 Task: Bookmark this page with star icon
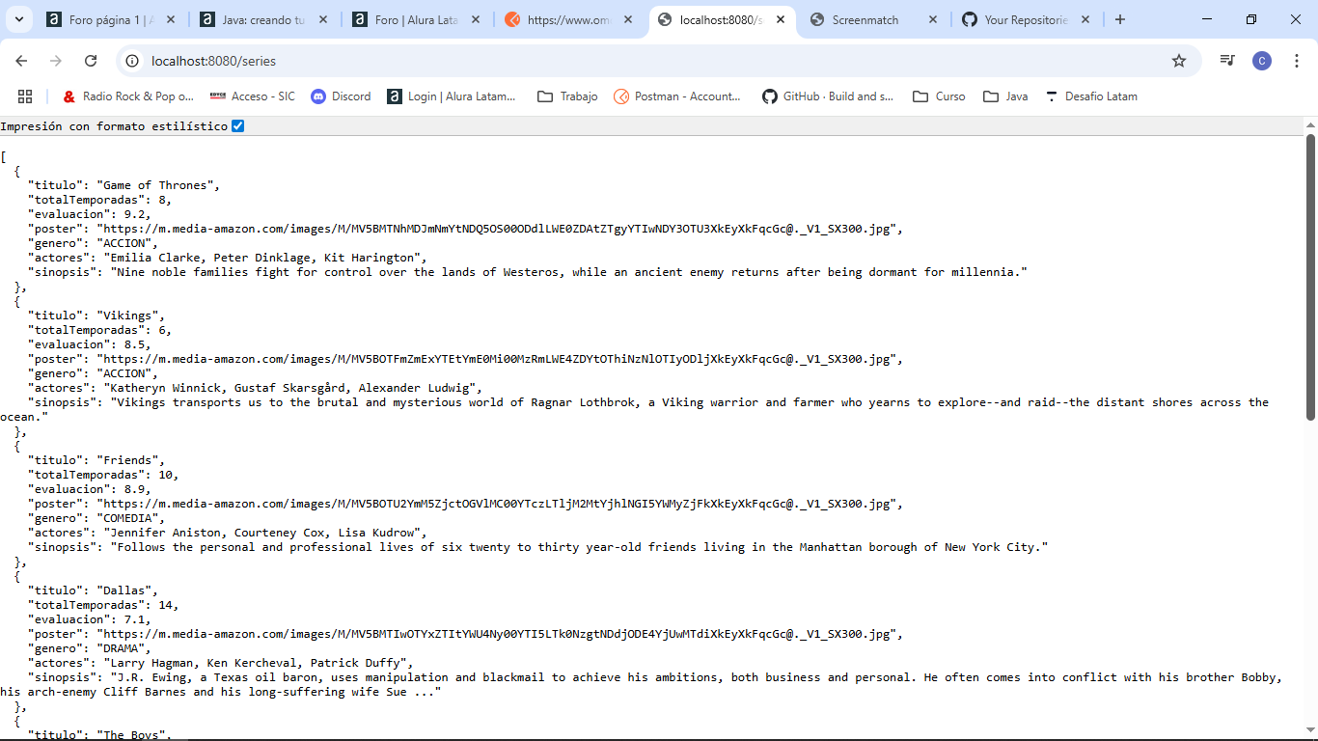(x=1178, y=61)
